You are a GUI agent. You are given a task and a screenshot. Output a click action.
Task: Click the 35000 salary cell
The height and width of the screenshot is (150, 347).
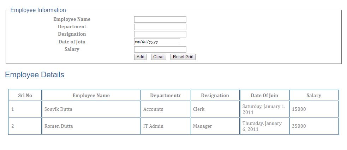[299, 126]
